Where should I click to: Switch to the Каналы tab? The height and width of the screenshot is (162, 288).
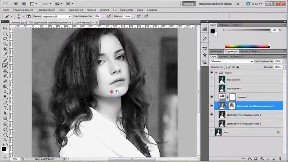tap(223, 57)
